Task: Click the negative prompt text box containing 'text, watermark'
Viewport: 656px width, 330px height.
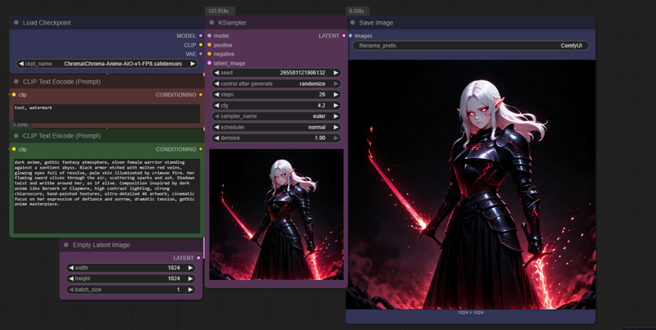Action: point(107,113)
